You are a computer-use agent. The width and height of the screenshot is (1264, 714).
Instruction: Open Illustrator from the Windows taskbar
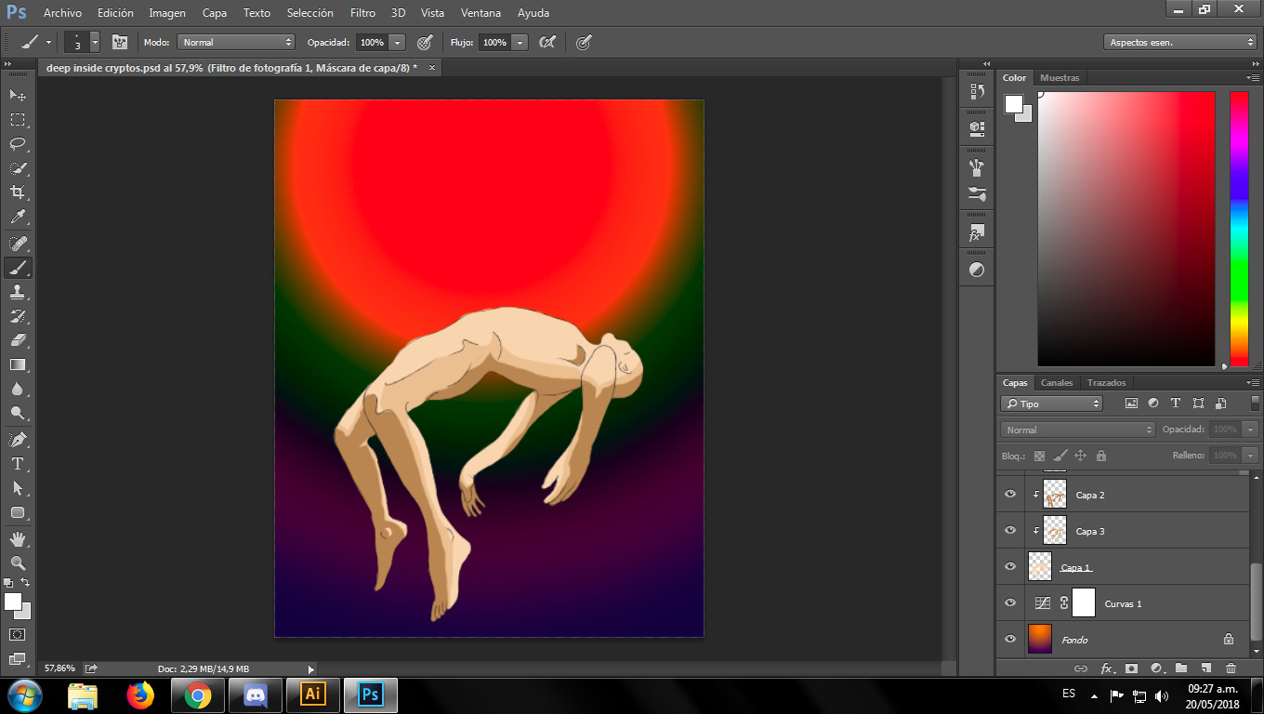coord(313,694)
